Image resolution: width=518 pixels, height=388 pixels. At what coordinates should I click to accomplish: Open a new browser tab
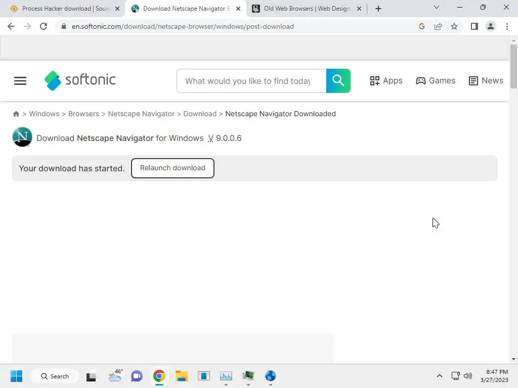[x=378, y=9]
